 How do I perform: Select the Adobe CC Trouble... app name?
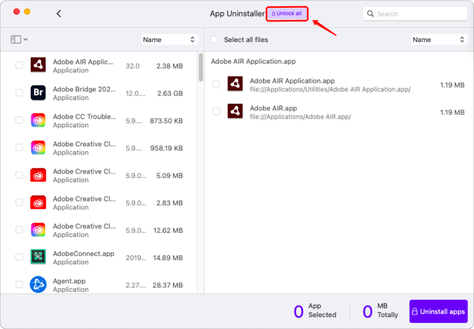[x=84, y=117]
